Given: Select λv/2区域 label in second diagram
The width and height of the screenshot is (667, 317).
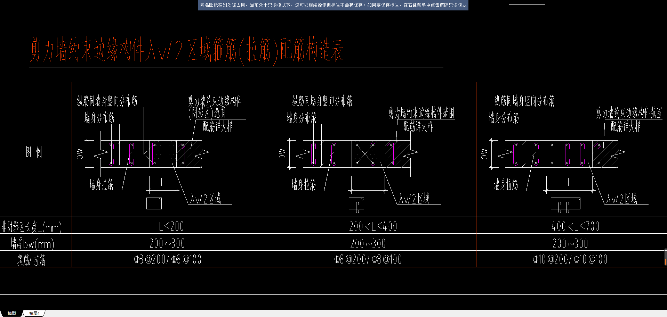Looking at the screenshot, I should [x=414, y=198].
